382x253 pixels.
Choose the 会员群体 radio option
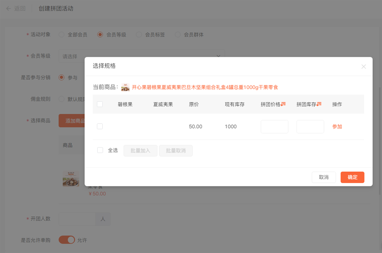[x=178, y=35]
